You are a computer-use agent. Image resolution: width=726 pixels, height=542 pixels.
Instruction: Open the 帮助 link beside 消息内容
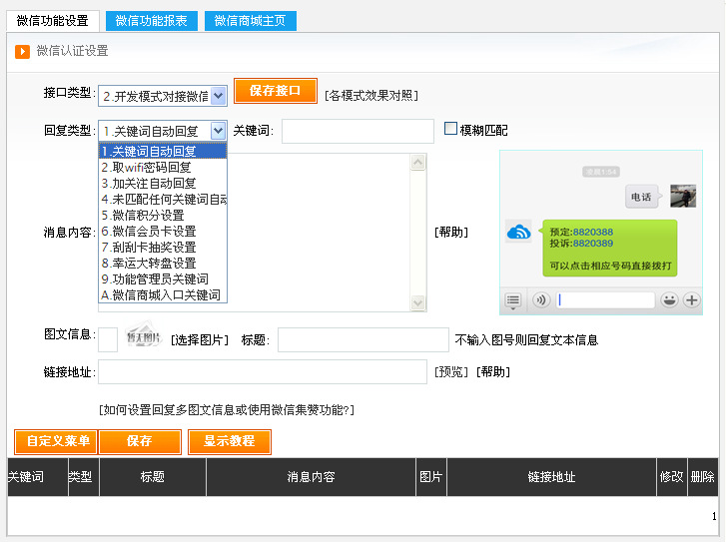451,232
